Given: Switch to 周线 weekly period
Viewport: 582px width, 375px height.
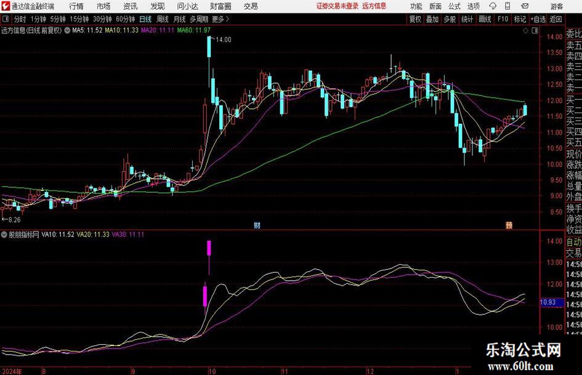Looking at the screenshot, I should coord(163,19).
